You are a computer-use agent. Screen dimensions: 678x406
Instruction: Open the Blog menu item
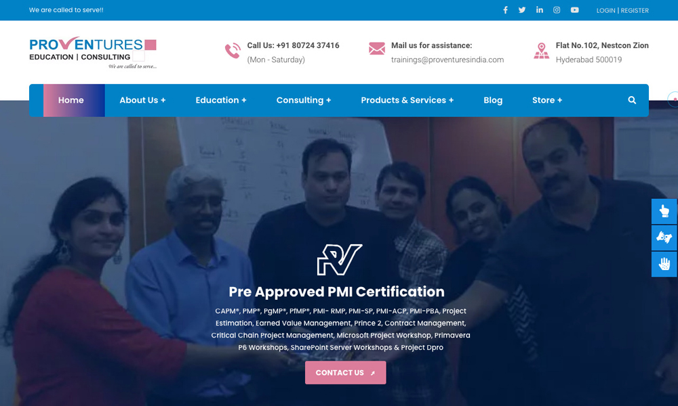[x=493, y=100]
